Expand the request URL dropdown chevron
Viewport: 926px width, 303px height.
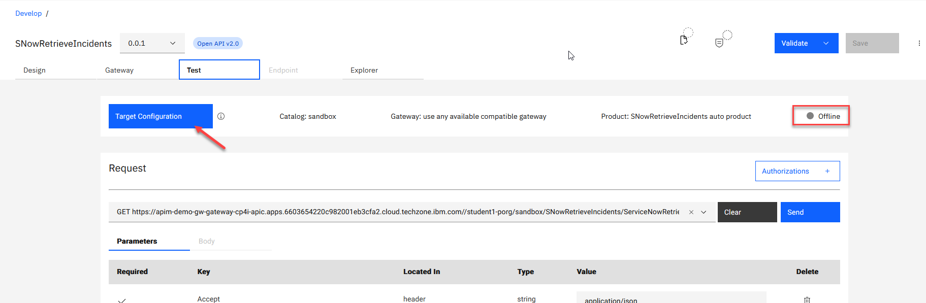[704, 212]
